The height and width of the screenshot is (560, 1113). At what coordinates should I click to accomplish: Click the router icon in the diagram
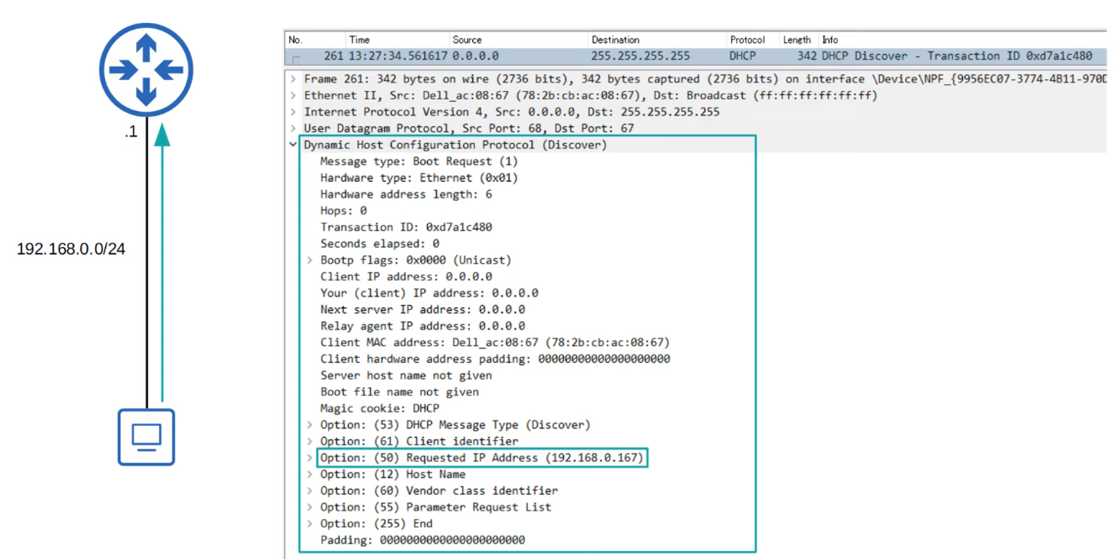146,70
